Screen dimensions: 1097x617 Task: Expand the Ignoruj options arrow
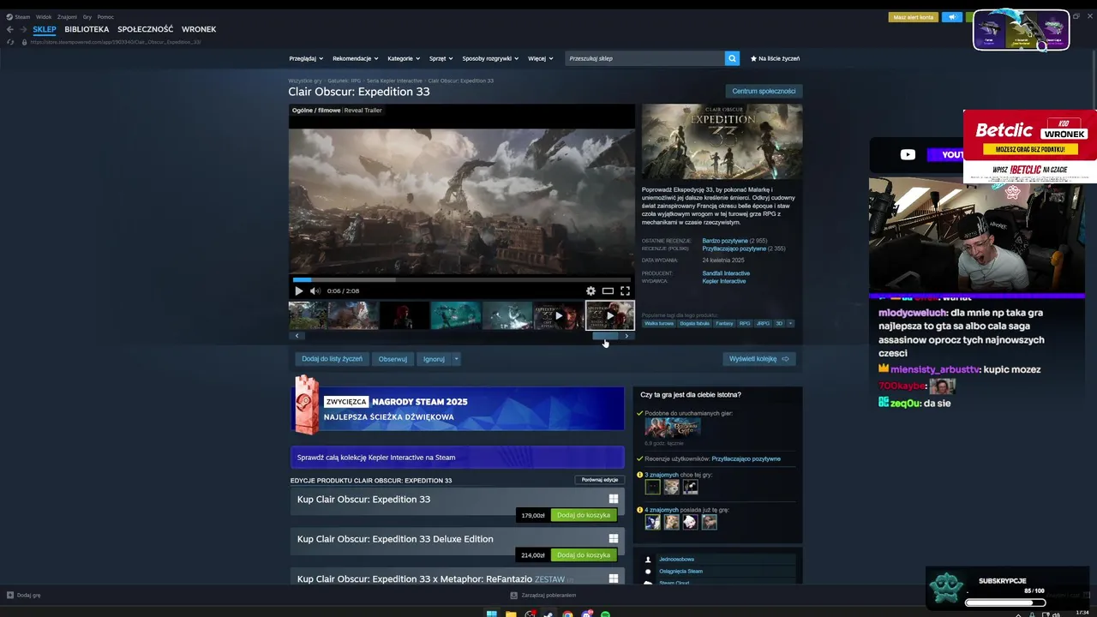pos(456,359)
